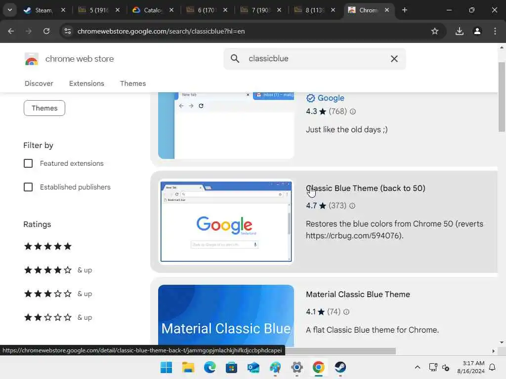Show rating info for 4.1 (74)
506x379 pixels.
[346, 312]
